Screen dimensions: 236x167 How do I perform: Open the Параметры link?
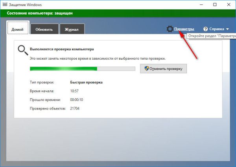tap(184, 29)
